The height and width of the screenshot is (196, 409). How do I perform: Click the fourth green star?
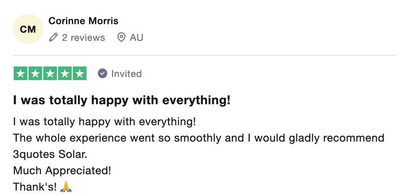pyautogui.click(x=65, y=74)
